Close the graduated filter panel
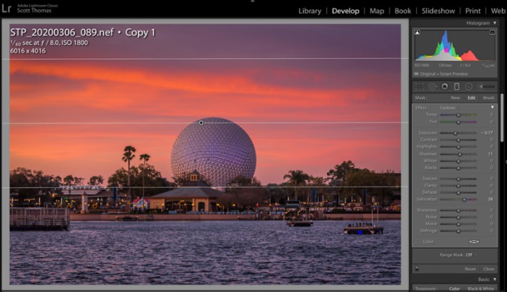The image size is (507, 292). 489,269
